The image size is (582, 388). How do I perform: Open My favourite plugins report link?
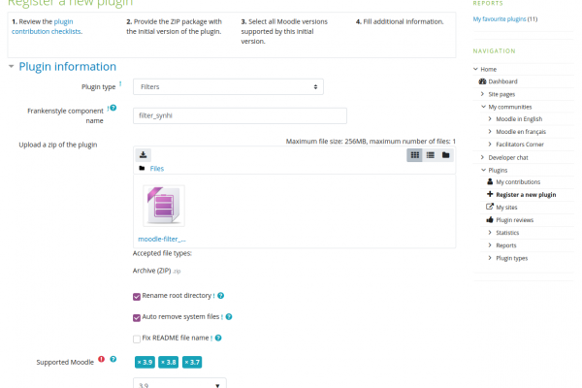click(500, 19)
